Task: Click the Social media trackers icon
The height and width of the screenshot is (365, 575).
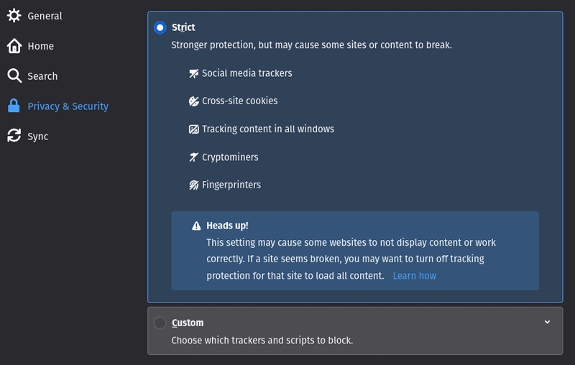Action: pos(193,74)
